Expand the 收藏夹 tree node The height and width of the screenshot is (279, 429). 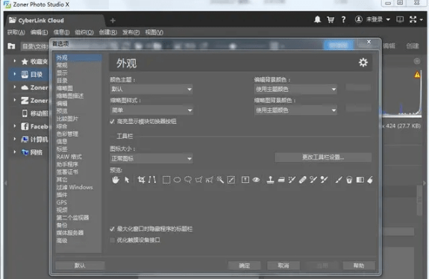tap(15, 61)
